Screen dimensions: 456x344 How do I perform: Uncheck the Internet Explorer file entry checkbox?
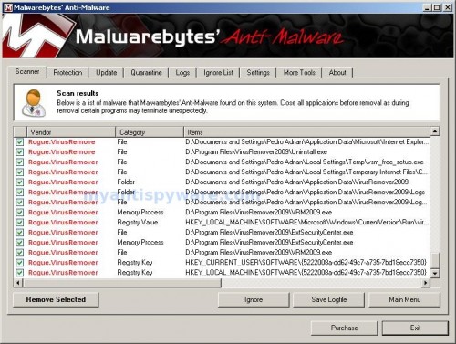click(20, 142)
